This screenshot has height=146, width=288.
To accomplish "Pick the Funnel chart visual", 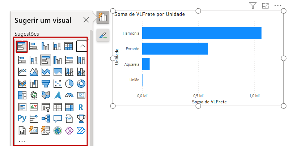I will click(46, 83).
